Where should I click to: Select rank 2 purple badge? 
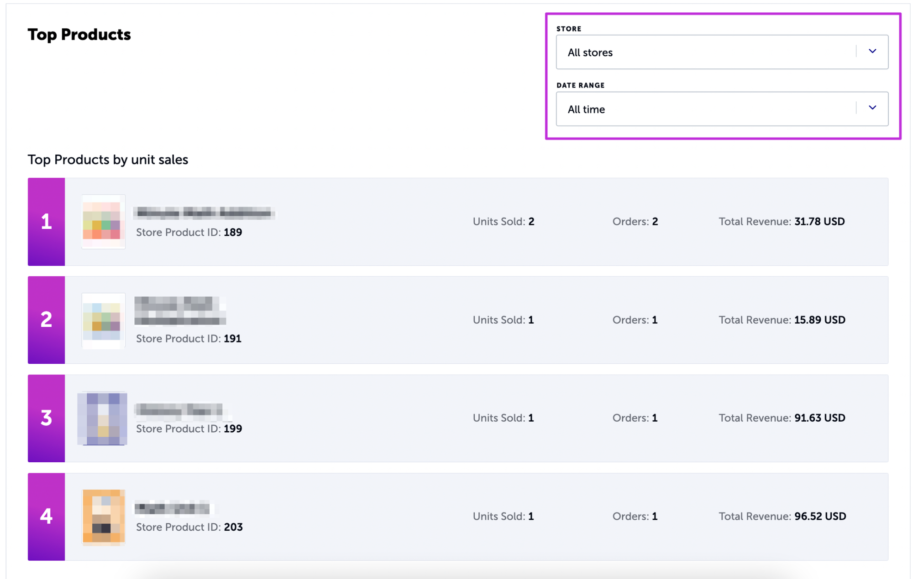click(x=46, y=320)
